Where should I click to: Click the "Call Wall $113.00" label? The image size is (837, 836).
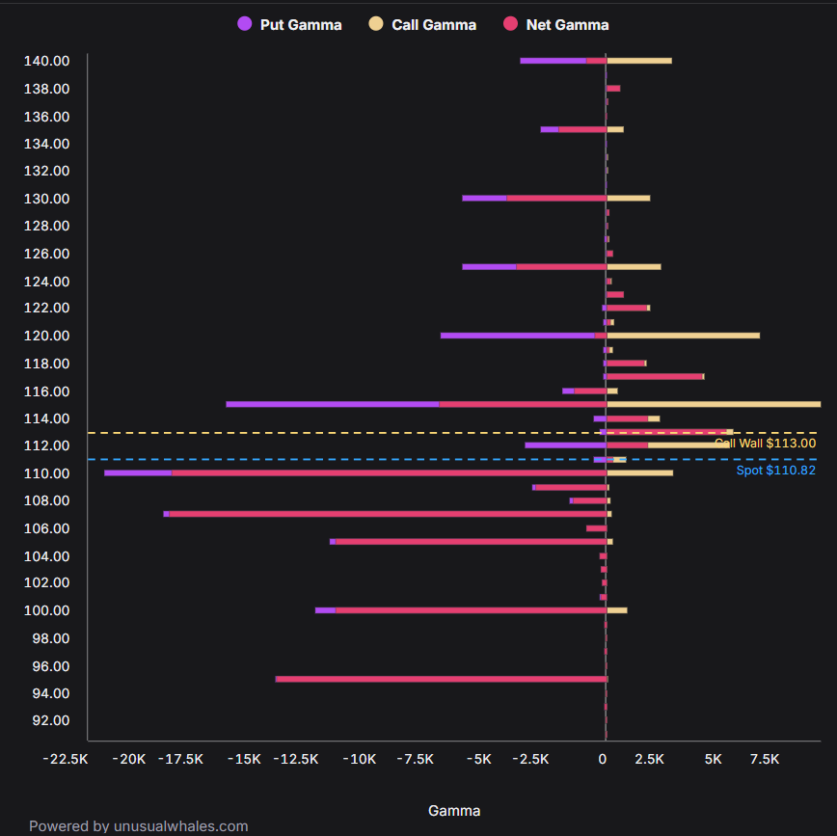tap(765, 444)
